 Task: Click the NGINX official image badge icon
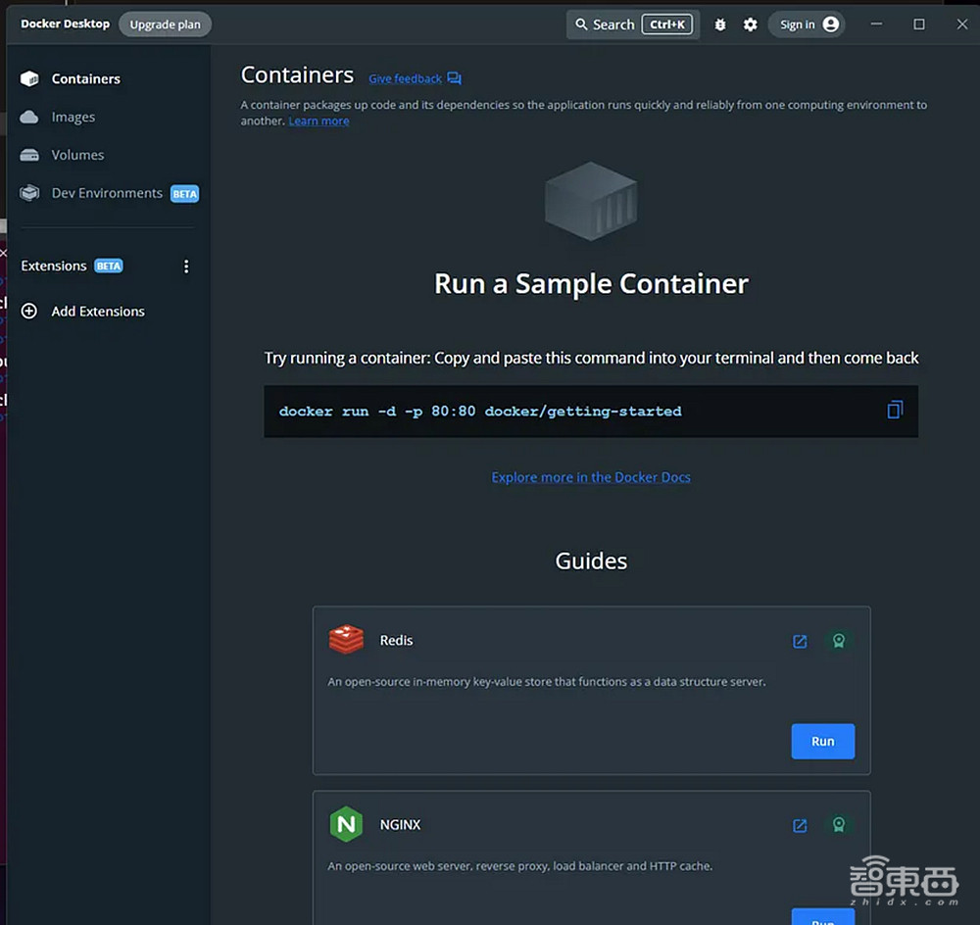click(838, 825)
